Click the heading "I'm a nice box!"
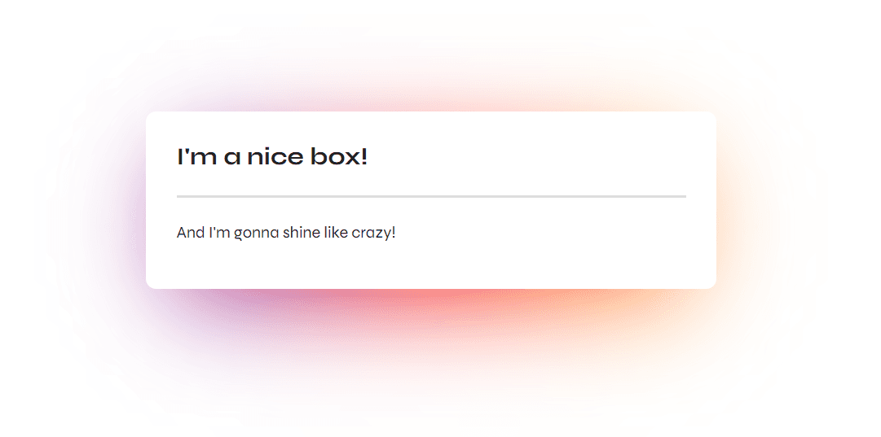The height and width of the screenshot is (437, 881). click(272, 156)
